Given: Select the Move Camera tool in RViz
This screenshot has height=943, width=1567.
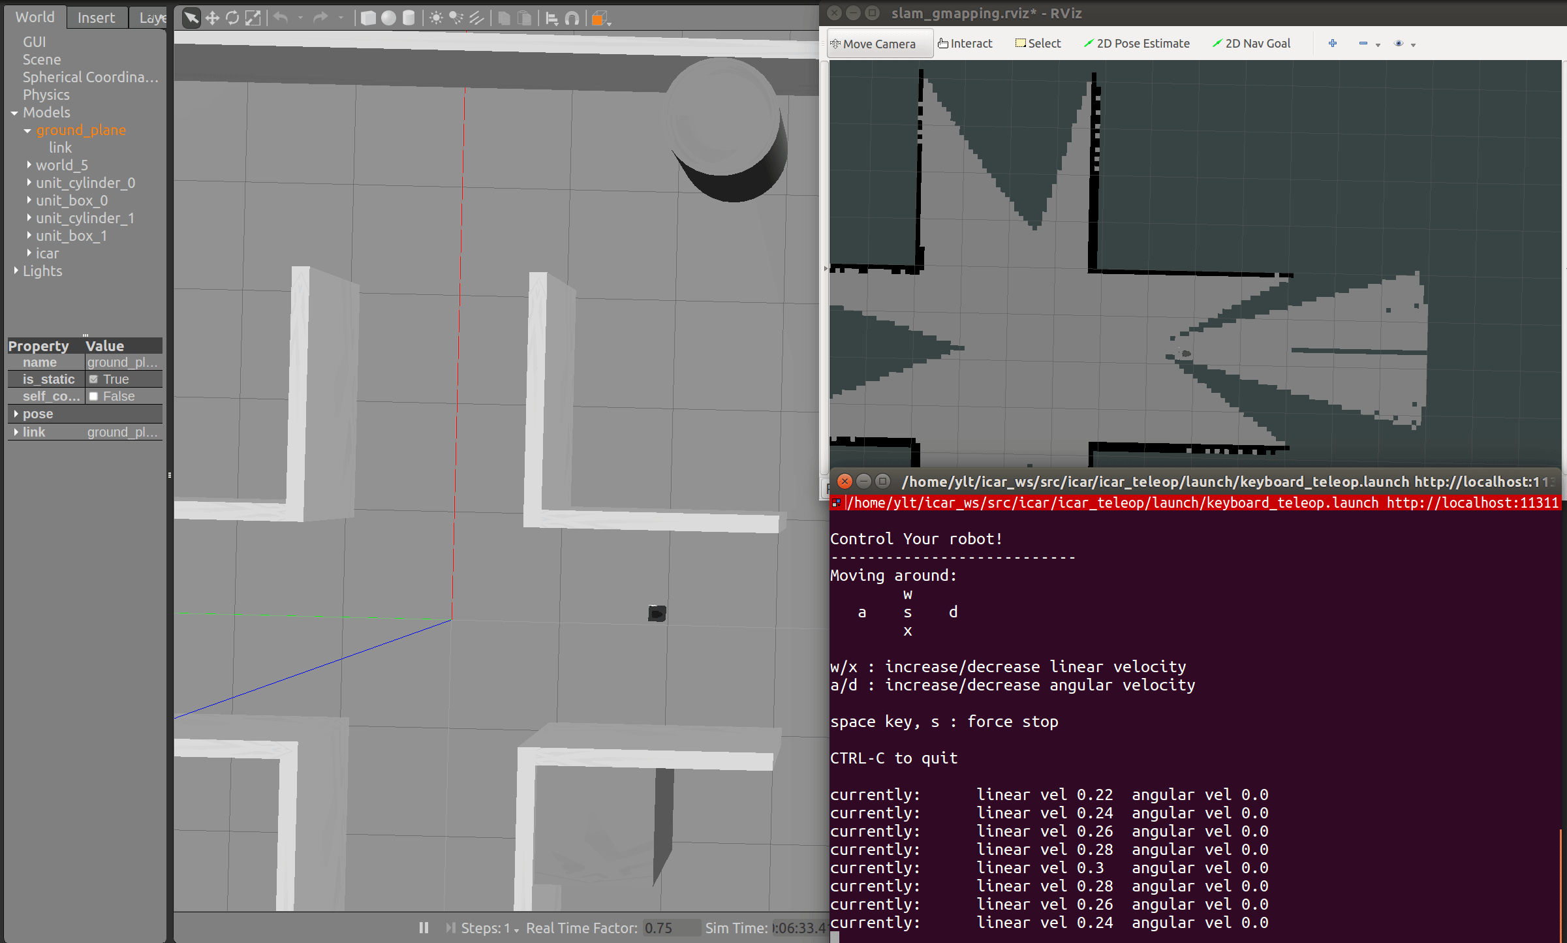Looking at the screenshot, I should tap(878, 44).
